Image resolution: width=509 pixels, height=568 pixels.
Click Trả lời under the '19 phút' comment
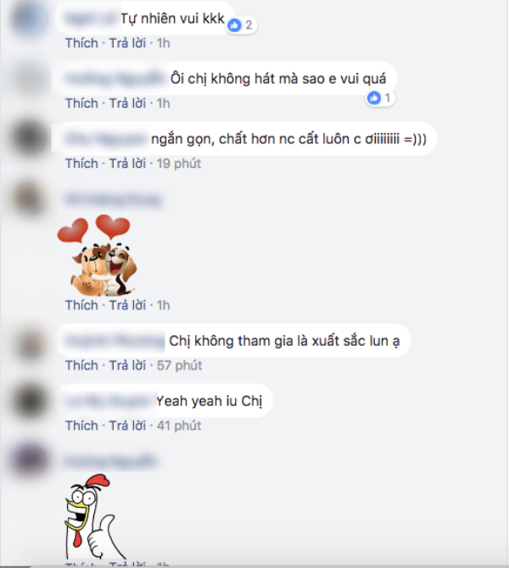tap(127, 164)
